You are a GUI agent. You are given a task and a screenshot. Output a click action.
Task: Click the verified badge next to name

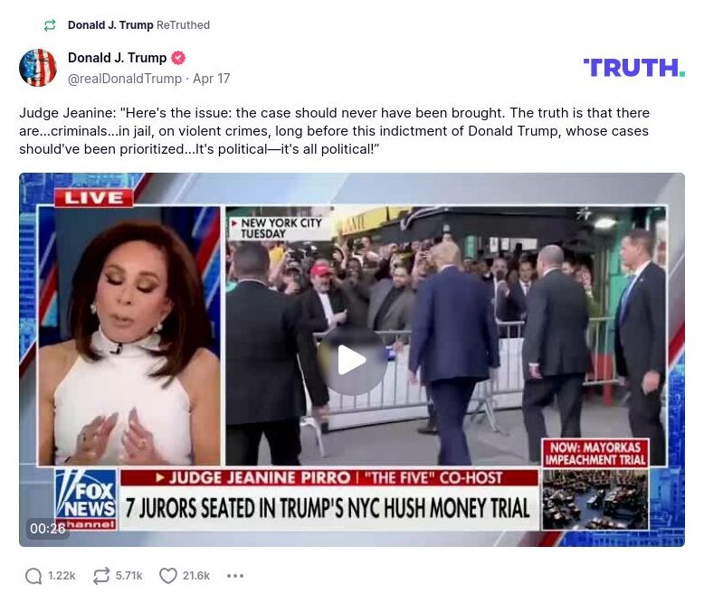178,58
